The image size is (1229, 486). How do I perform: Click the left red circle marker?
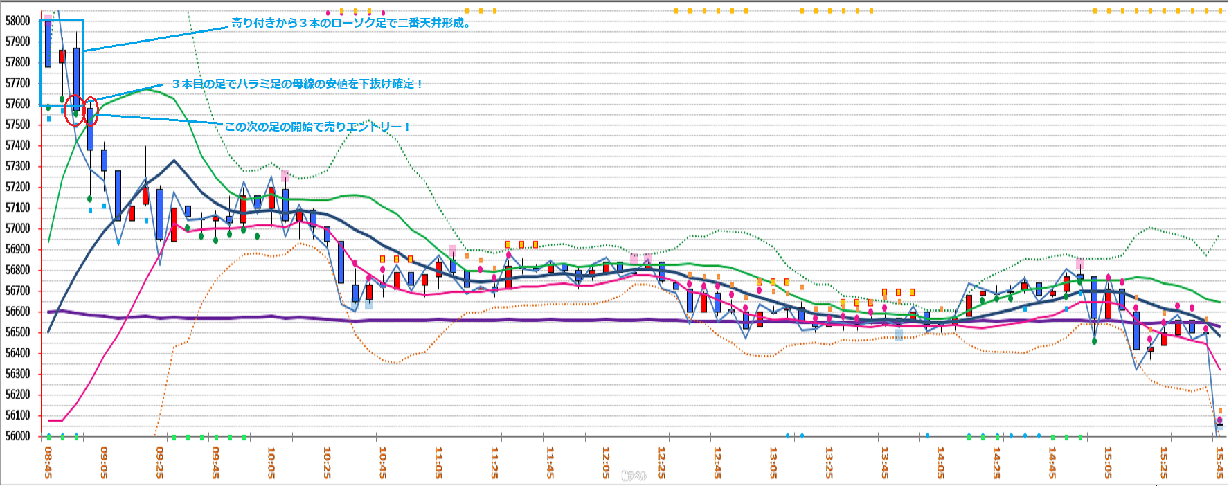click(x=74, y=111)
